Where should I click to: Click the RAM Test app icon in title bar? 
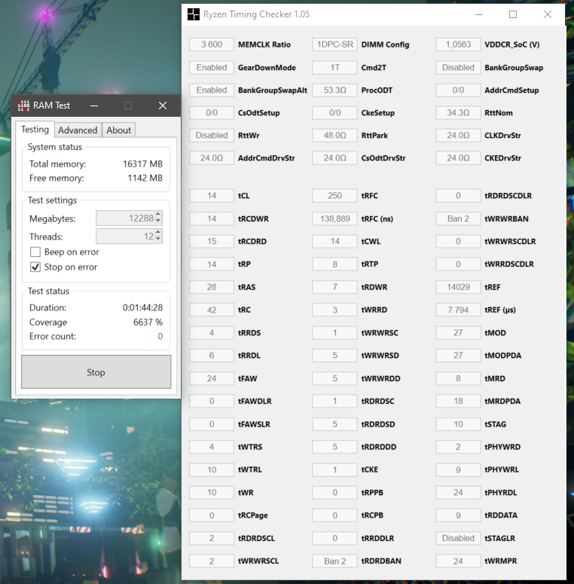(x=23, y=105)
